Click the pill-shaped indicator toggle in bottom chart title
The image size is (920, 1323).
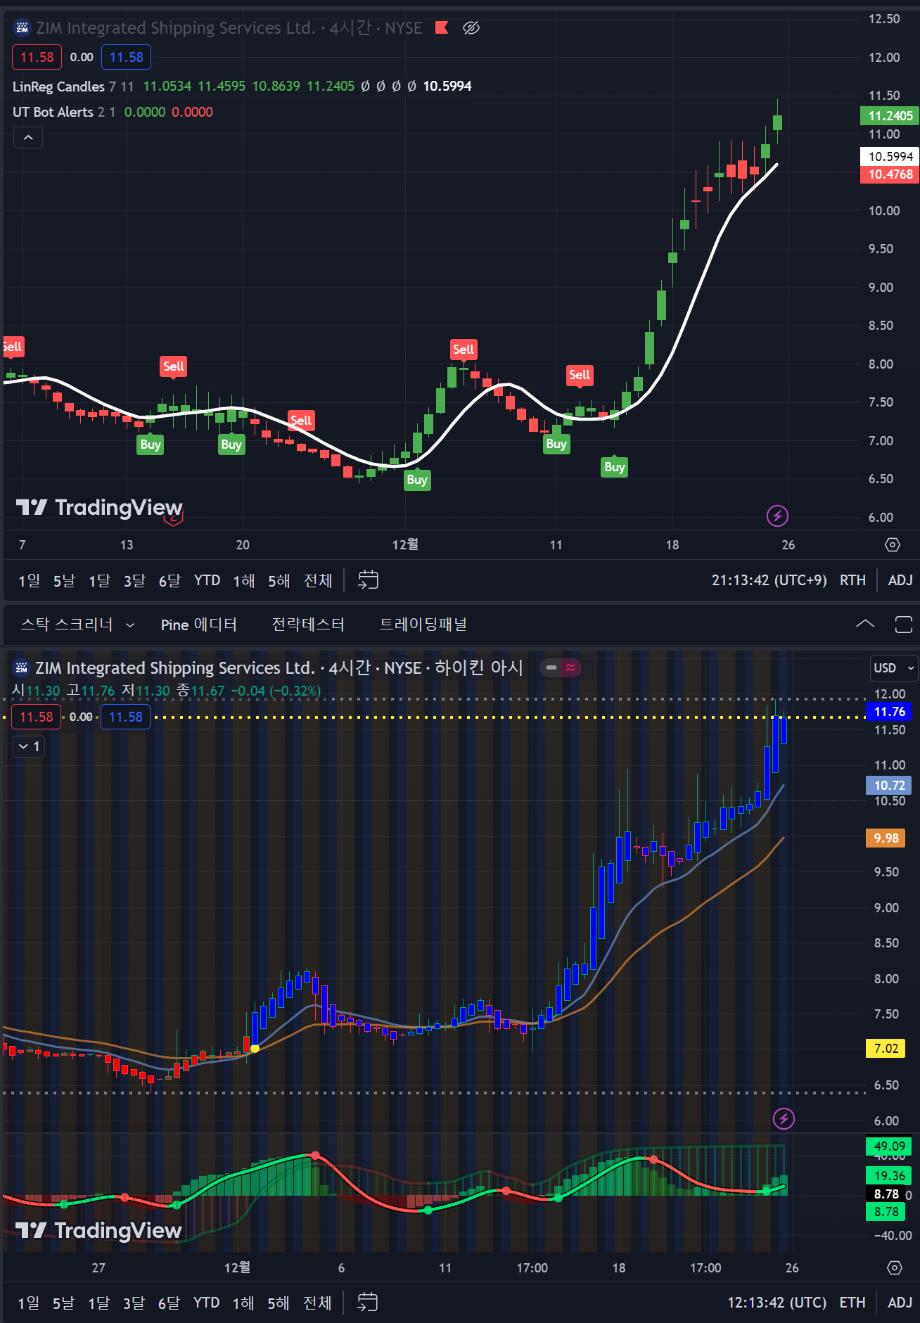pos(561,667)
